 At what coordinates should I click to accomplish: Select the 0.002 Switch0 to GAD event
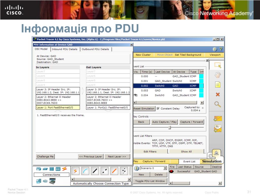(168, 86)
